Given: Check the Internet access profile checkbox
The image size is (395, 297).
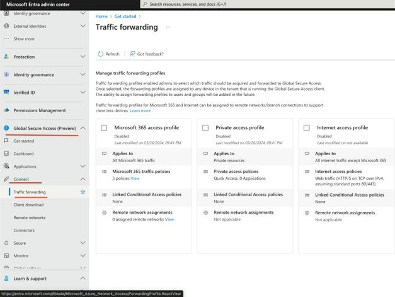Looking at the screenshot, I should coord(306,128).
